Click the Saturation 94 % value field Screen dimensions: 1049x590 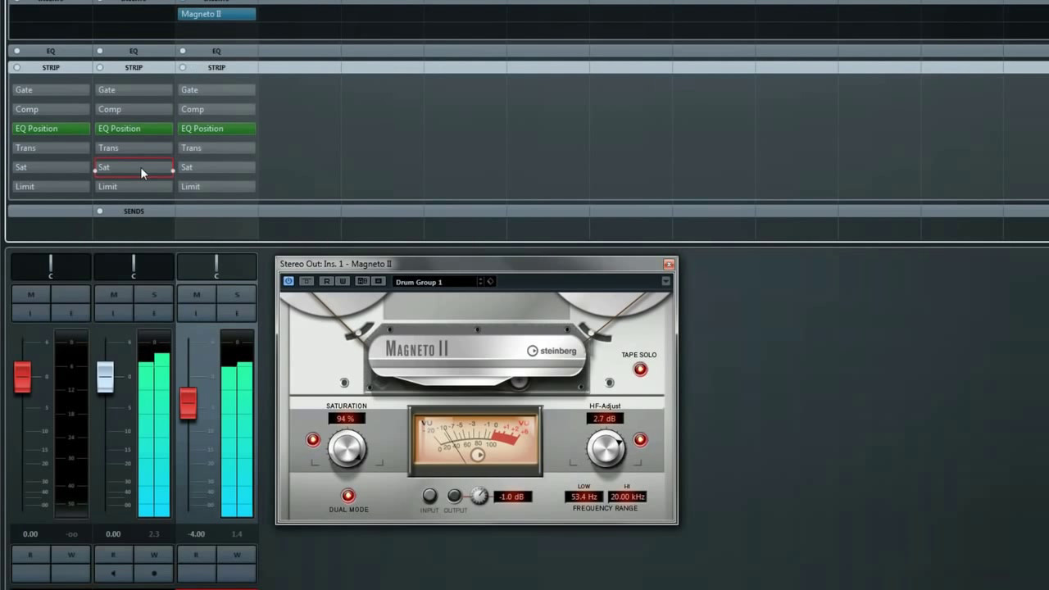click(x=346, y=419)
